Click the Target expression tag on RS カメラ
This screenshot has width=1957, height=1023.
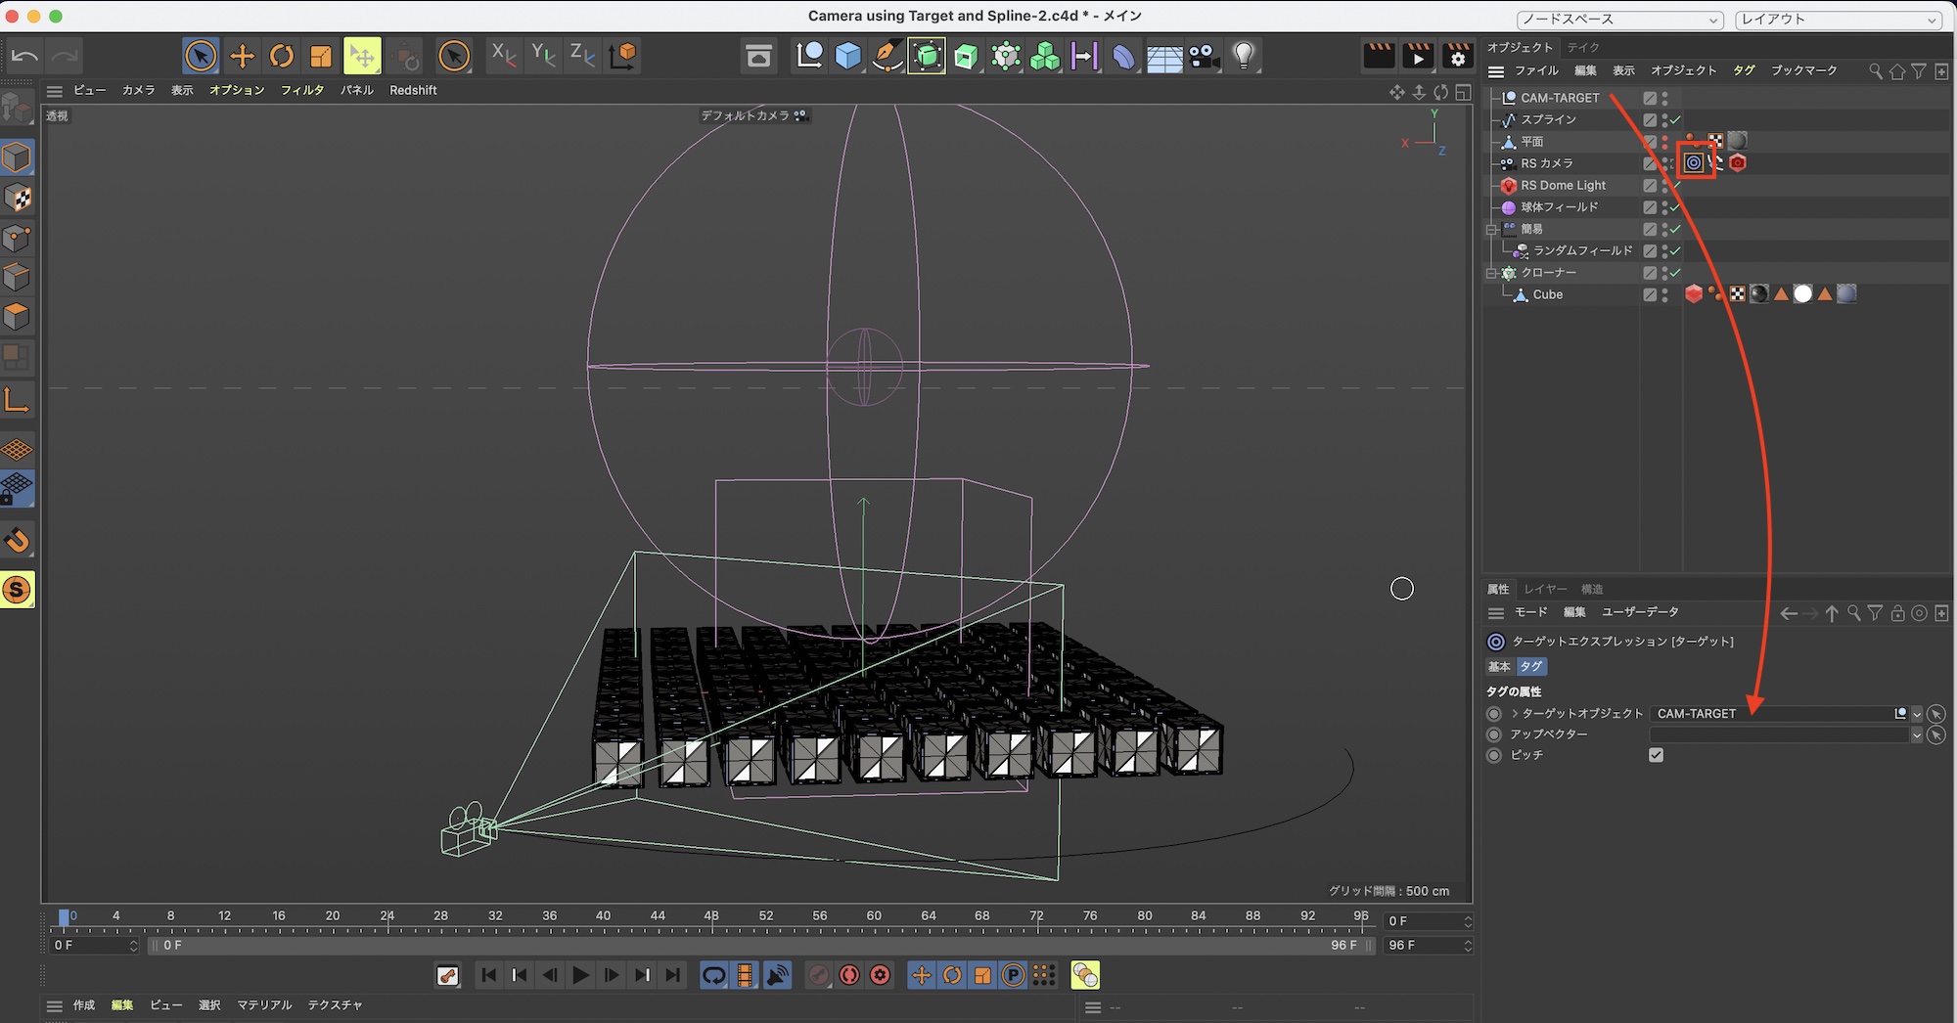pyautogui.click(x=1693, y=163)
